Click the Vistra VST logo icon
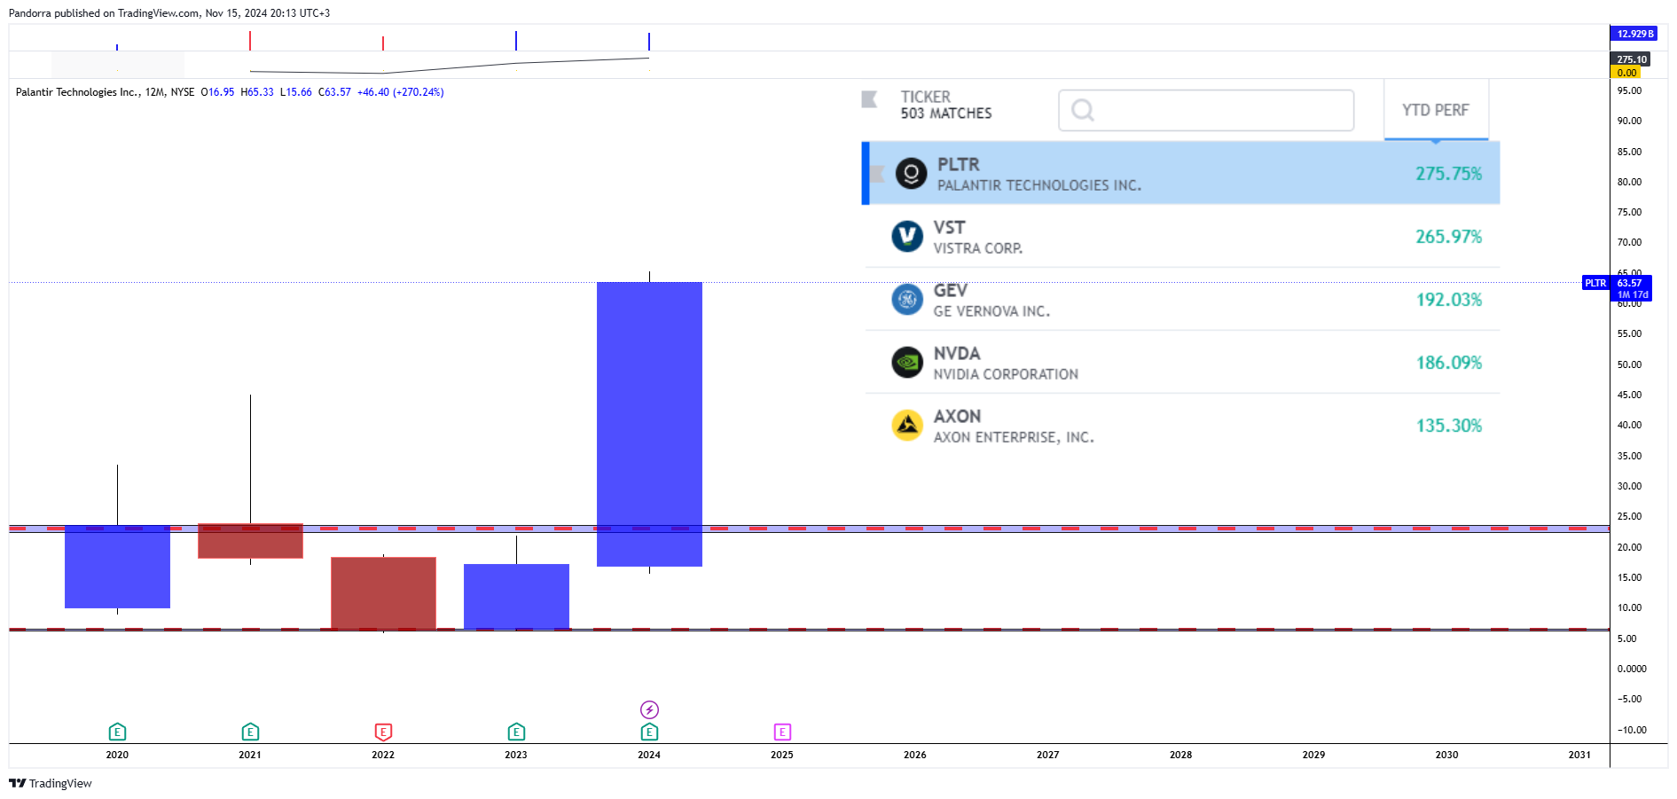 [x=906, y=237]
